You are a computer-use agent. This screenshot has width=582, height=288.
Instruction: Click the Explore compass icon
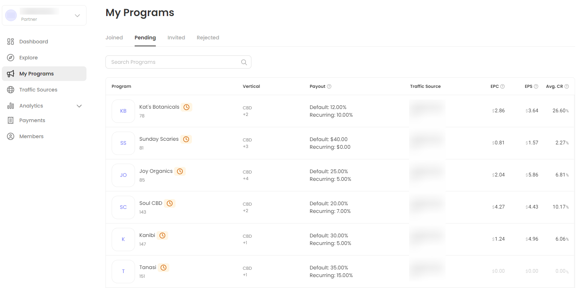pos(11,58)
